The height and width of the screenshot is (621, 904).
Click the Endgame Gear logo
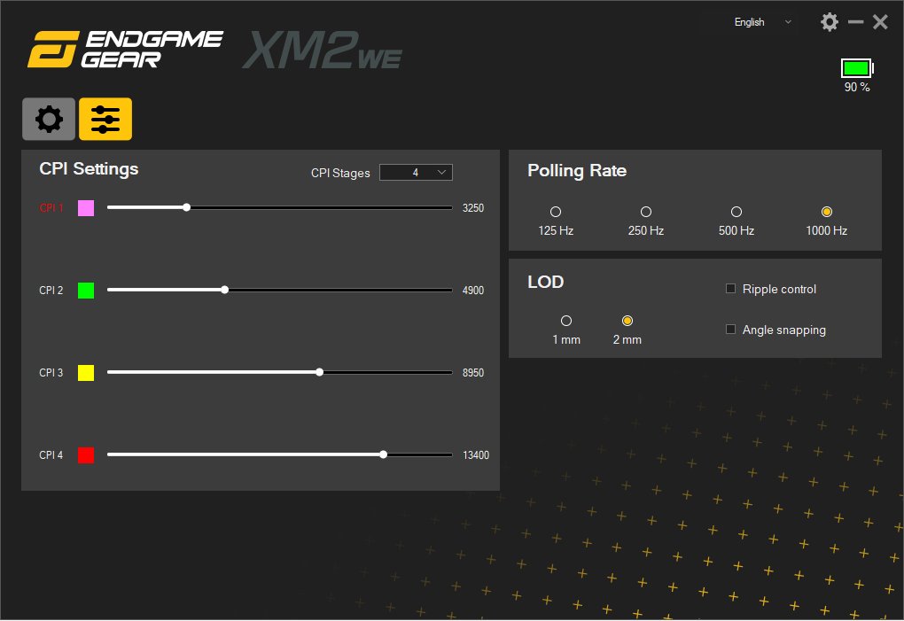[x=125, y=50]
